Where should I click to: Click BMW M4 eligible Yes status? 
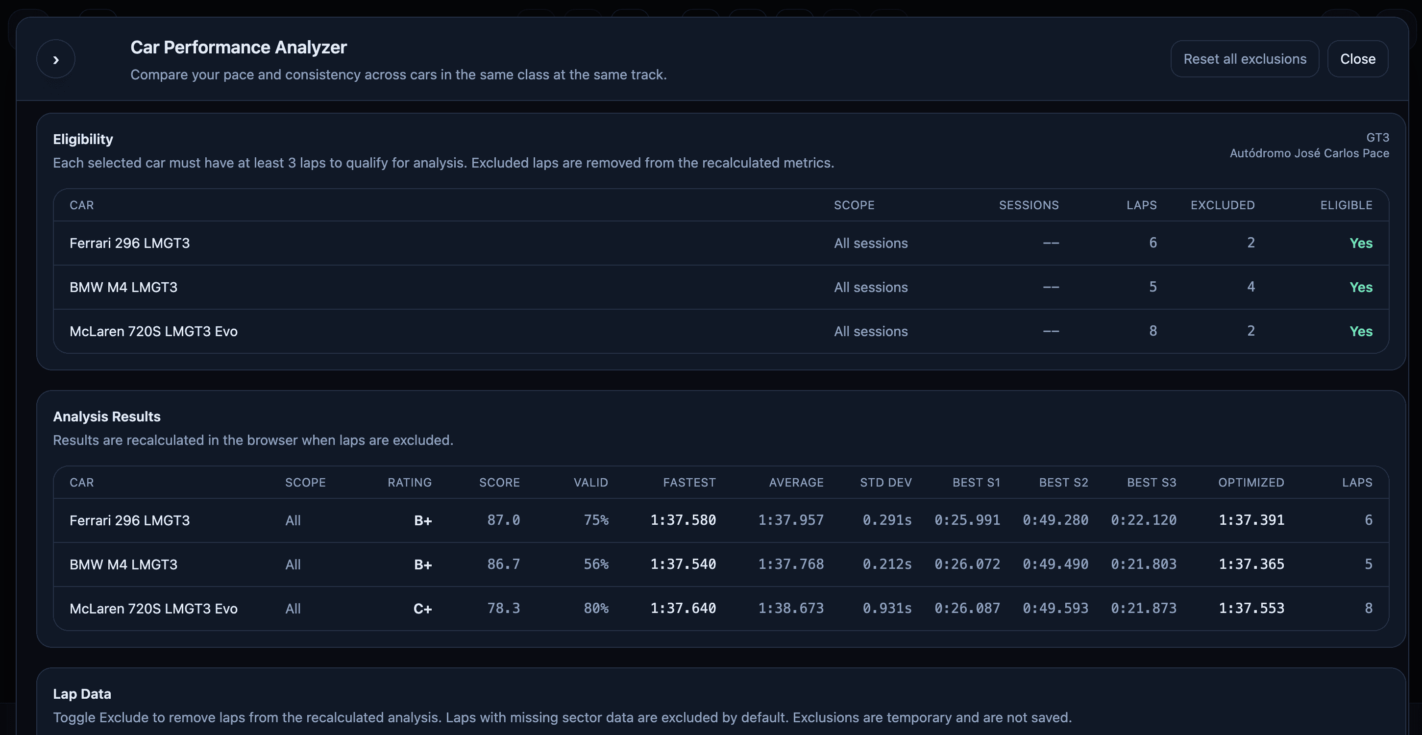click(1361, 287)
